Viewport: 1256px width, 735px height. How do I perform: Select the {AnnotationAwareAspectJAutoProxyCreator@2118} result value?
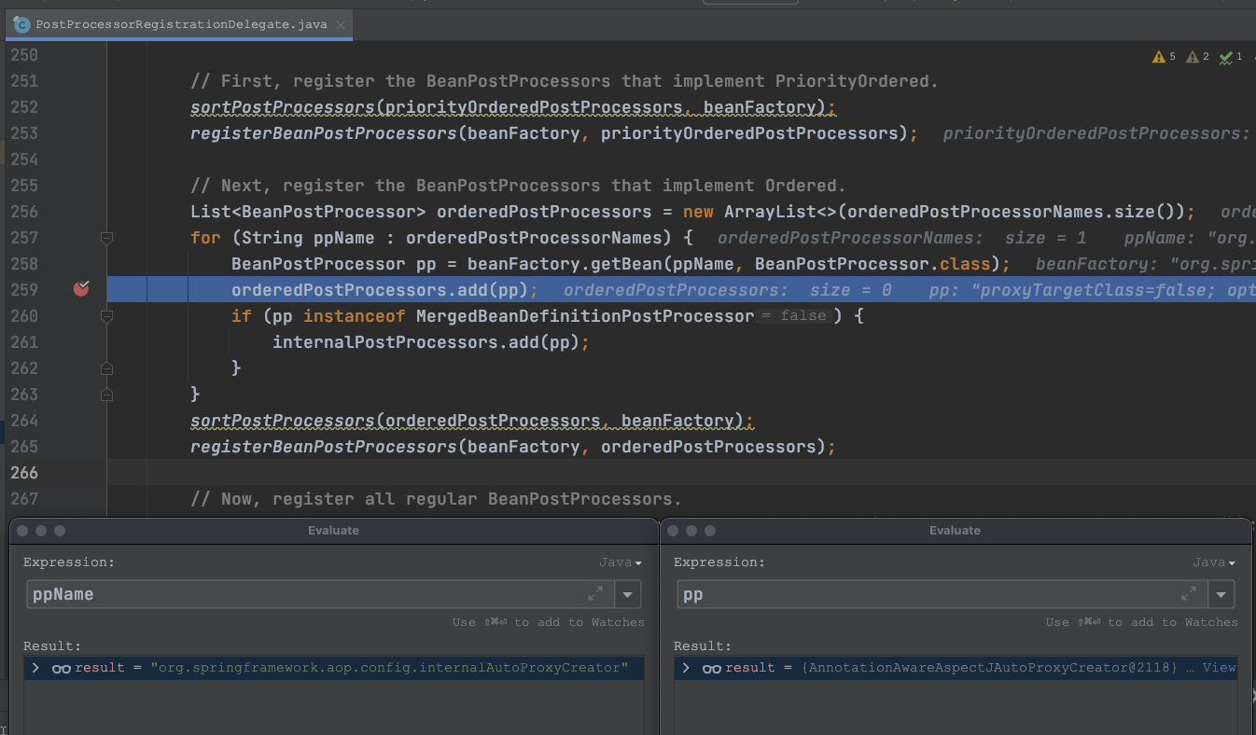tap(989, 668)
